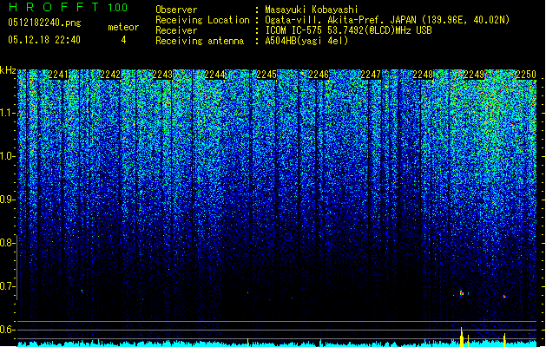This screenshot has width=546, height=347.
Task: Click the 2243 time marker
Action: [x=162, y=75]
